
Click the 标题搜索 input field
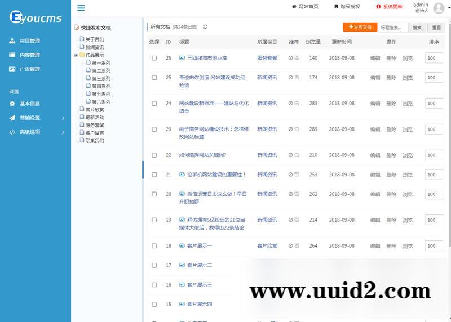click(393, 27)
